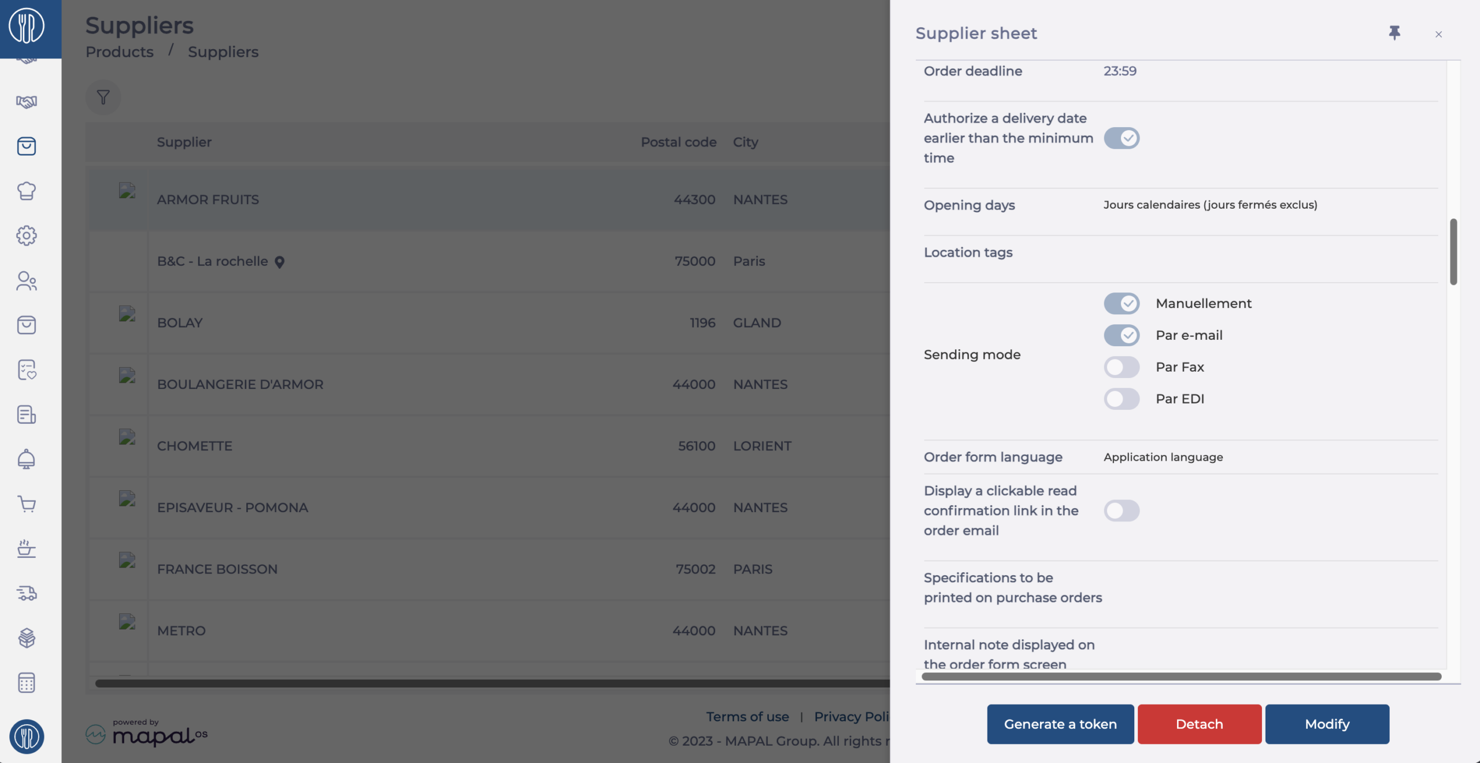Open the notification bell icon in the sidebar
The width and height of the screenshot is (1480, 763).
click(x=27, y=460)
